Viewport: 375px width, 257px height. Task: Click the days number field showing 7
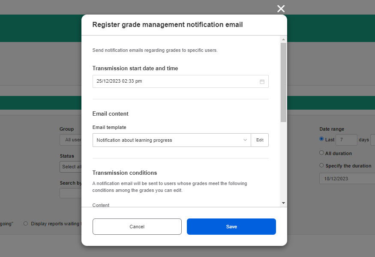tap(346, 140)
